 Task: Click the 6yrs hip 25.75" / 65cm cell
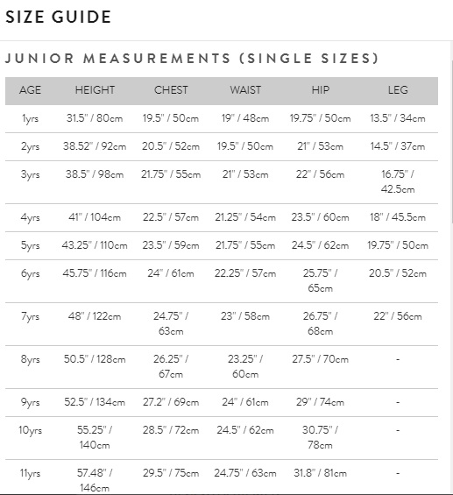(x=321, y=281)
